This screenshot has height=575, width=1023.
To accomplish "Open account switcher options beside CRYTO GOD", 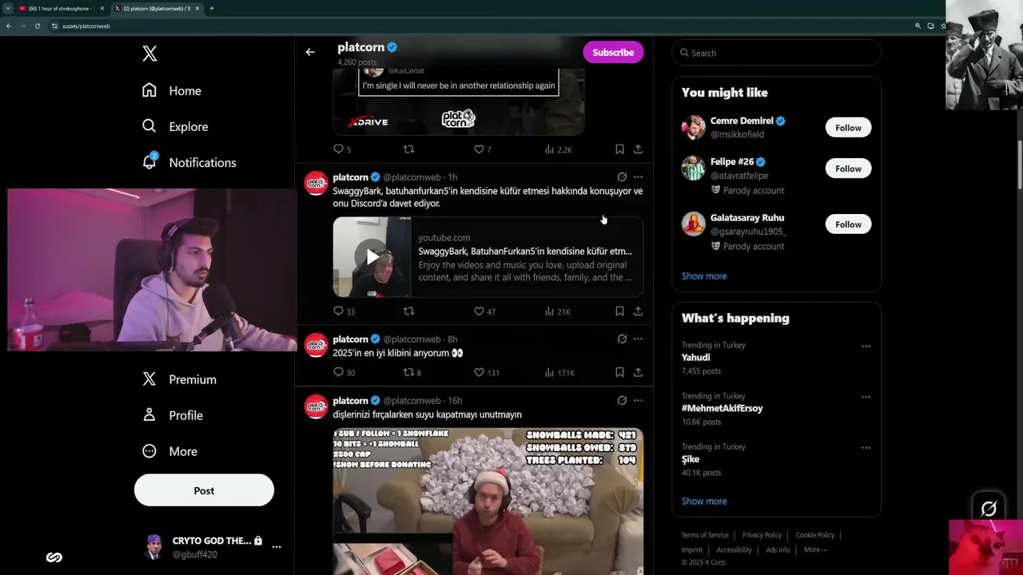I will (276, 547).
